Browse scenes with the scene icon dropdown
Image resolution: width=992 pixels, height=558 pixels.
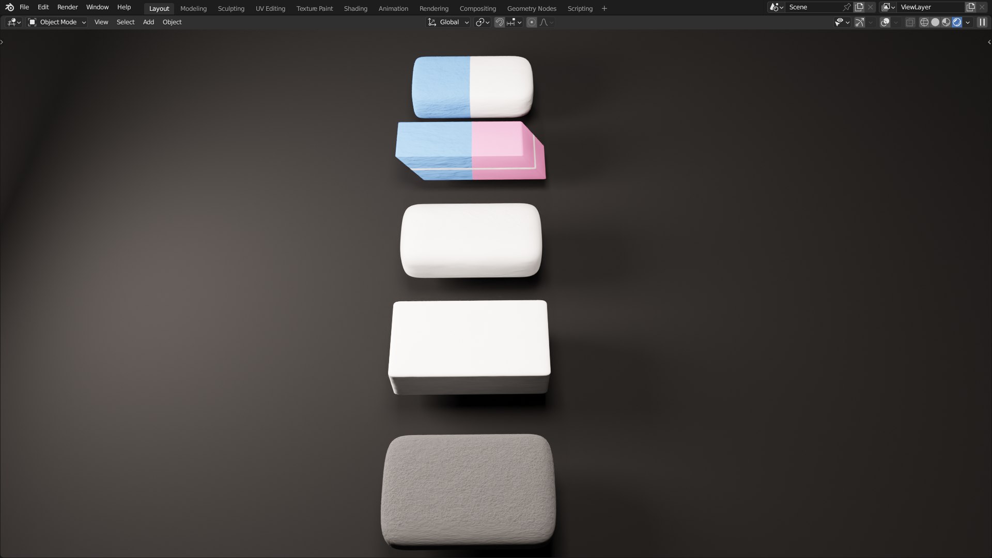tap(777, 7)
